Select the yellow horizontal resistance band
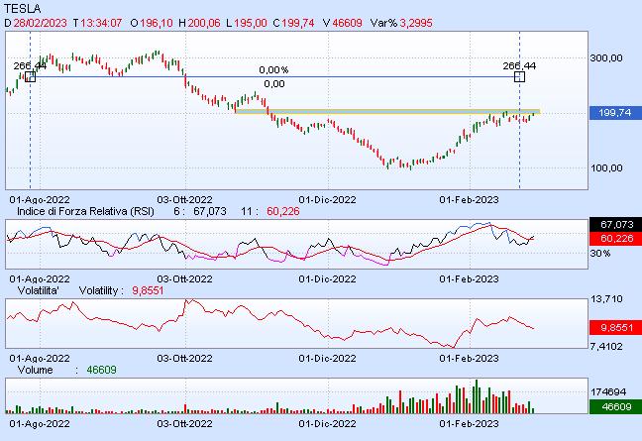The width and height of the screenshot is (642, 441). coord(387,111)
